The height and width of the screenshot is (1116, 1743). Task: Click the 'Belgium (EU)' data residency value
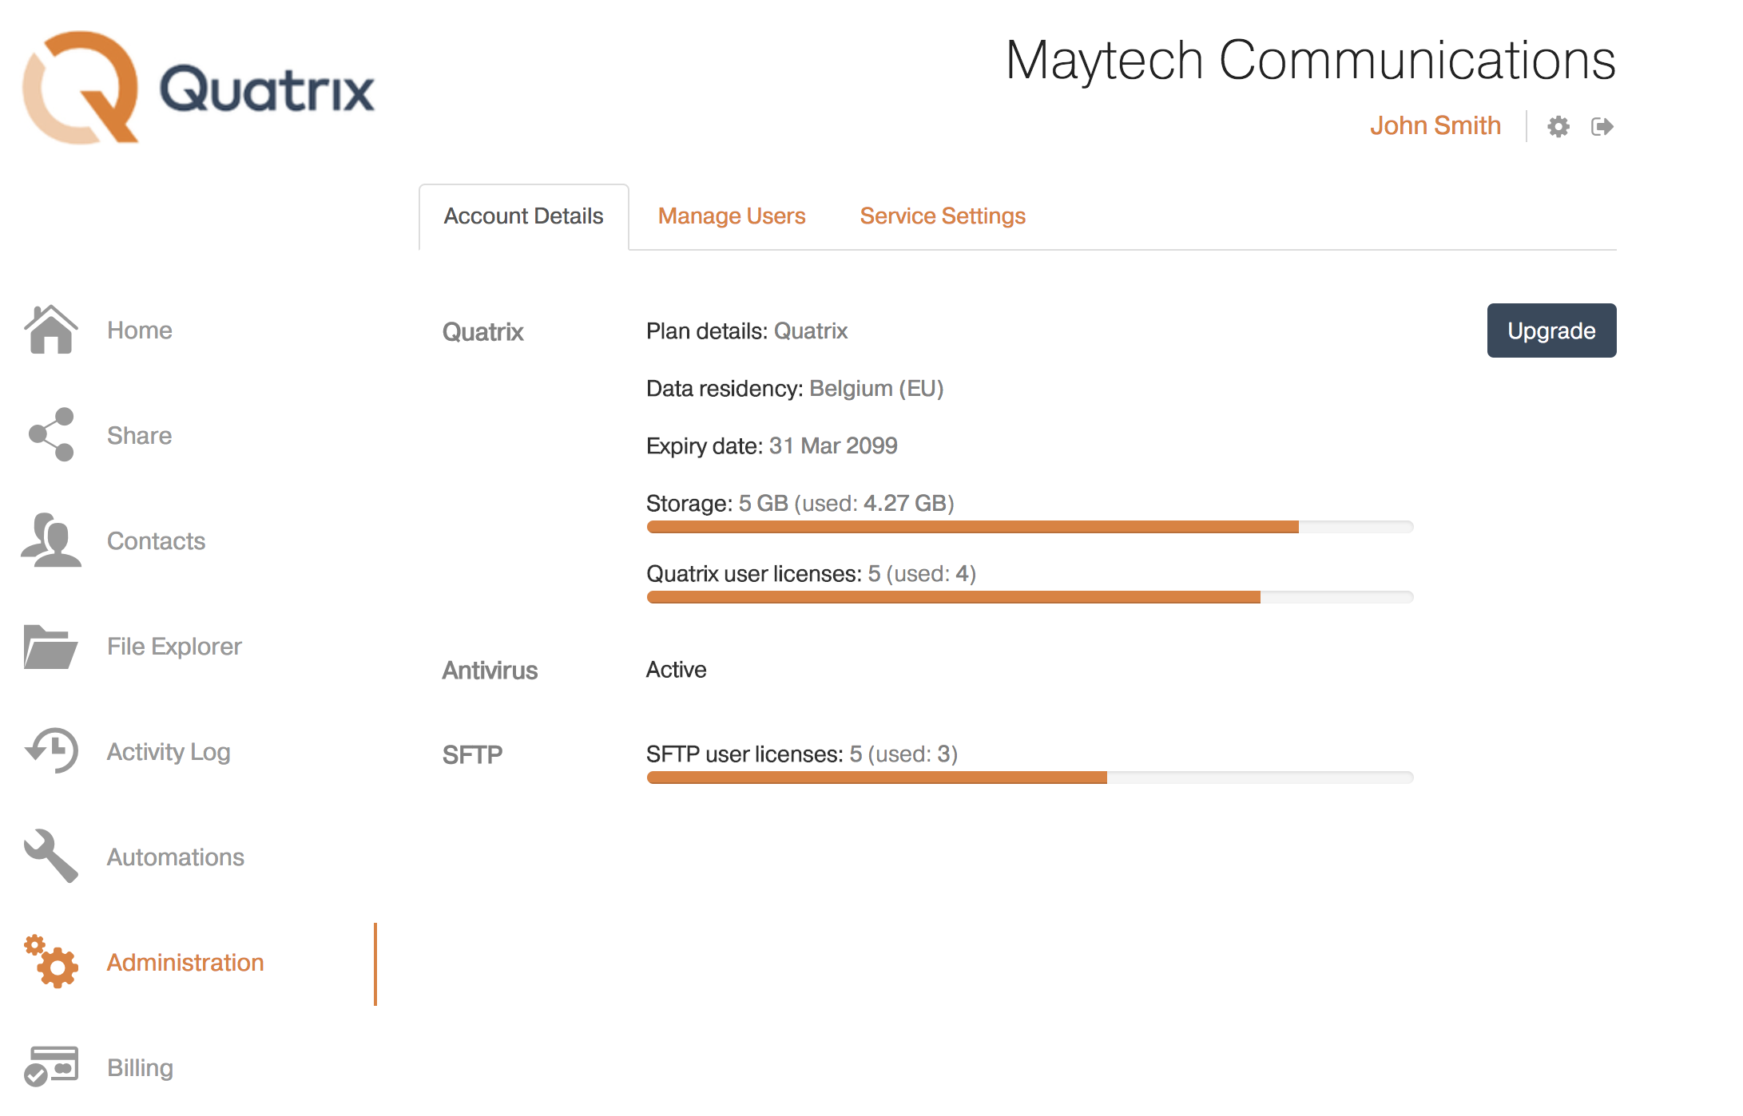point(876,389)
